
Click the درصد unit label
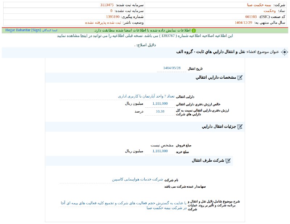(139, 112)
